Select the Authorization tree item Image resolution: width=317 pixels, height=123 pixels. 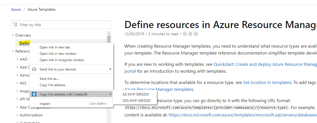[x=31, y=115]
